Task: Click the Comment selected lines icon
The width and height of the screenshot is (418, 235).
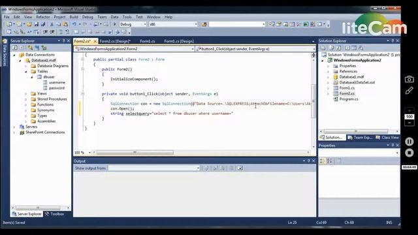Action: pos(61,32)
